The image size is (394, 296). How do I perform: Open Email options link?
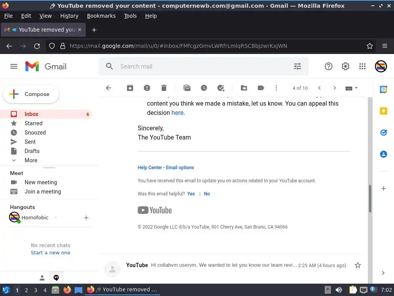tap(180, 168)
